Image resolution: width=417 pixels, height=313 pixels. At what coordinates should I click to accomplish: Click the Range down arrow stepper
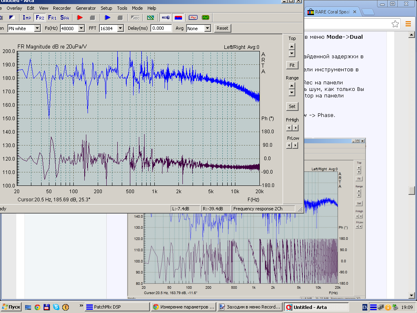(x=292, y=93)
